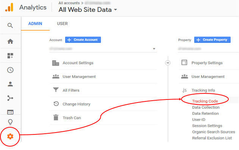
Task: Open Admin gear icon
Action: [x=10, y=136]
